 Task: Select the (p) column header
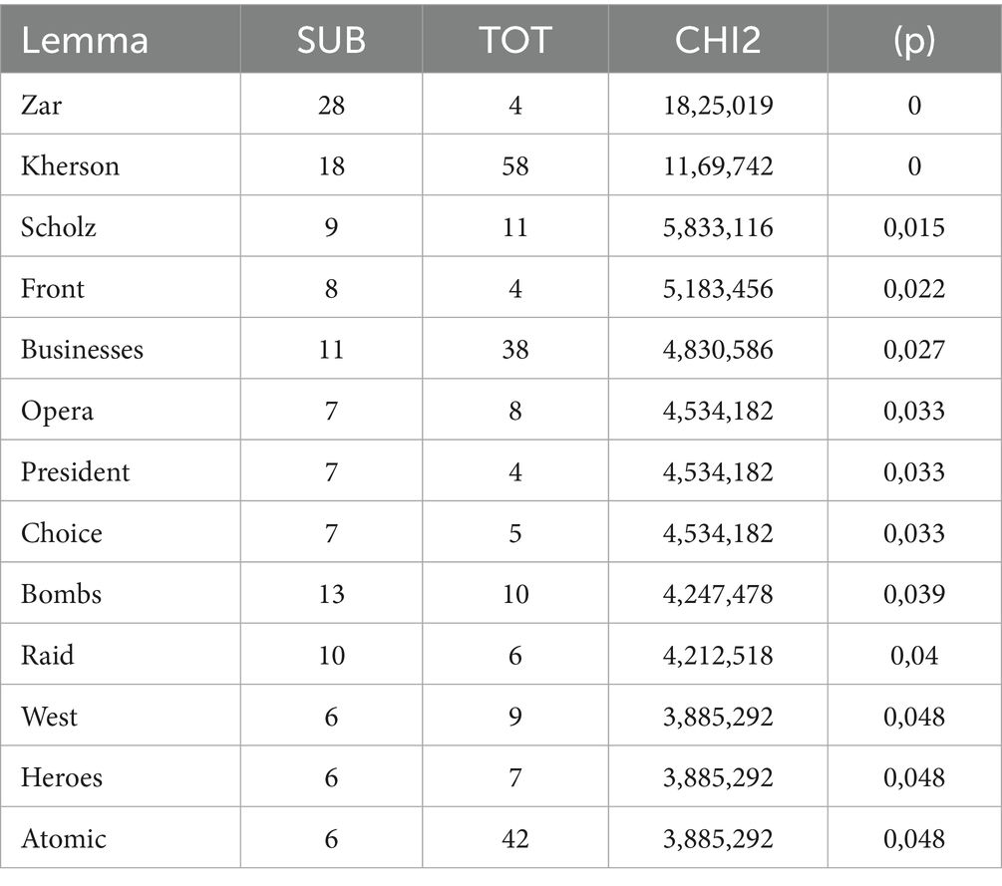(x=914, y=39)
